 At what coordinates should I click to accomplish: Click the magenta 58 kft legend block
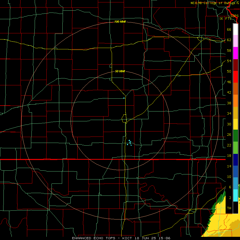235,53
